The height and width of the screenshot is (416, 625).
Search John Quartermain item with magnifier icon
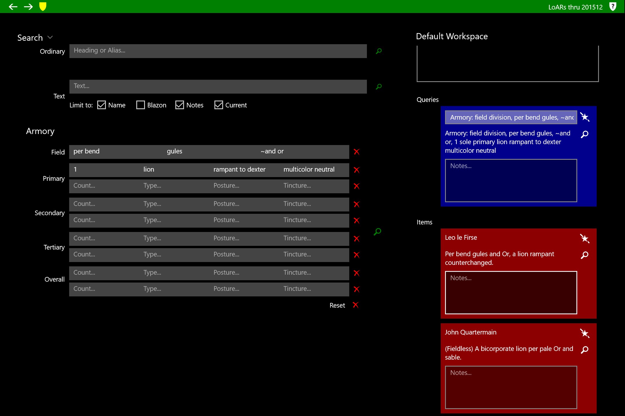(x=584, y=350)
